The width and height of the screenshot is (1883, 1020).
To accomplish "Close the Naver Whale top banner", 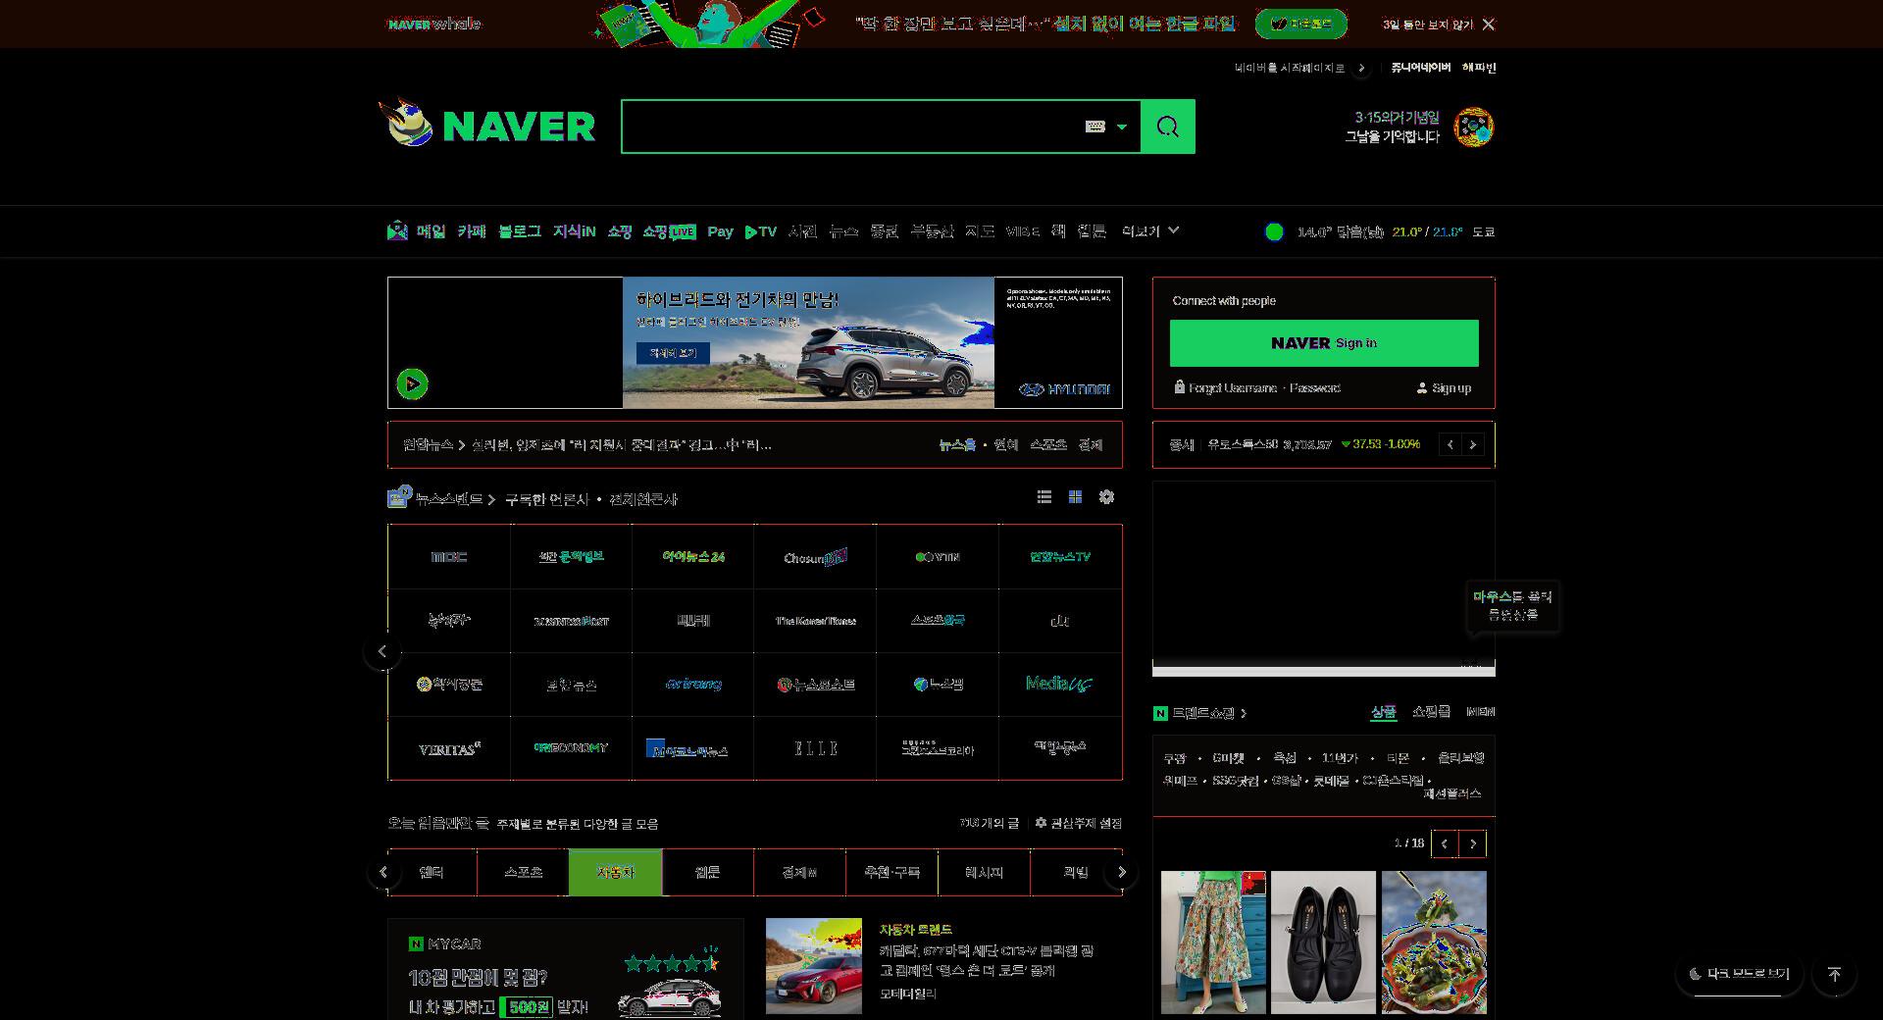I will 1489,25.
